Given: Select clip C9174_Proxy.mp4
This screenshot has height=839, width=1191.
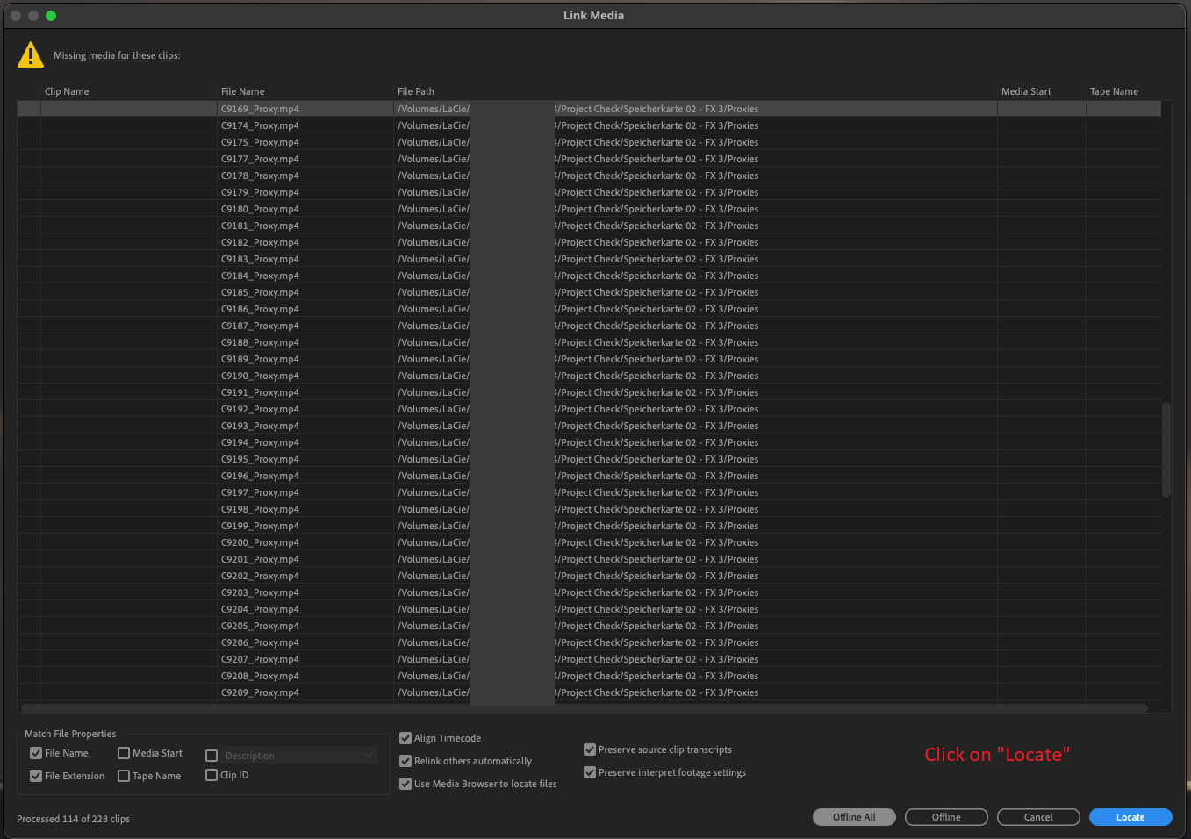Looking at the screenshot, I should [x=589, y=125].
